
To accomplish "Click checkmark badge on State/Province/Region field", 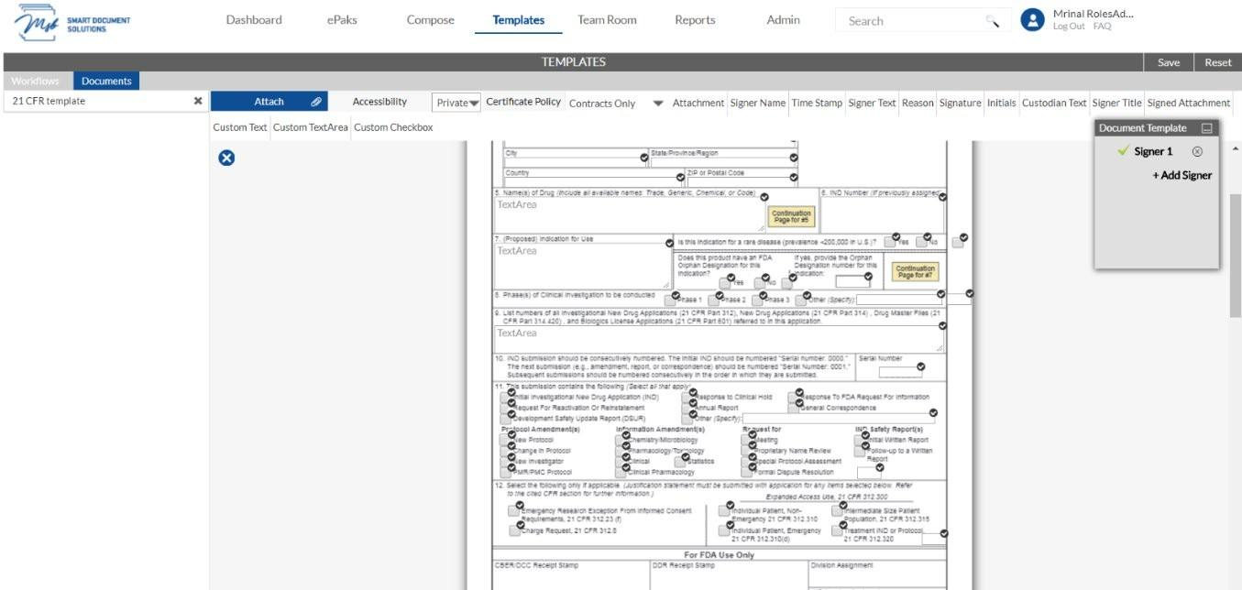I will click(793, 158).
